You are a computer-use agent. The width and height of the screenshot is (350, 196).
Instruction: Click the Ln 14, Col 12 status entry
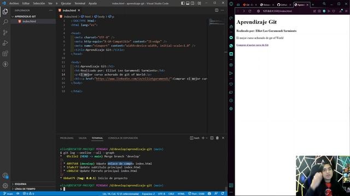pos(120,194)
